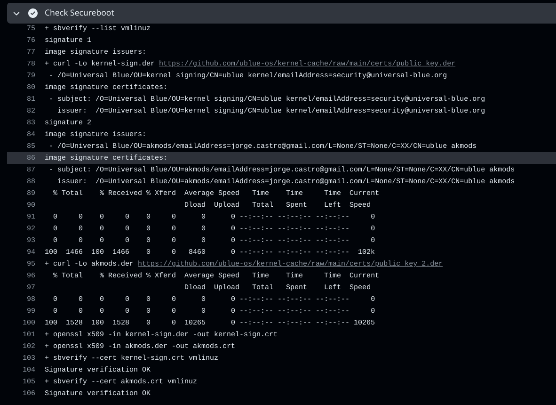Viewport: 556px width, 405px height.
Task: Click "+ openssl x509 -in kernel-sign.der" line
Action: pos(161,334)
